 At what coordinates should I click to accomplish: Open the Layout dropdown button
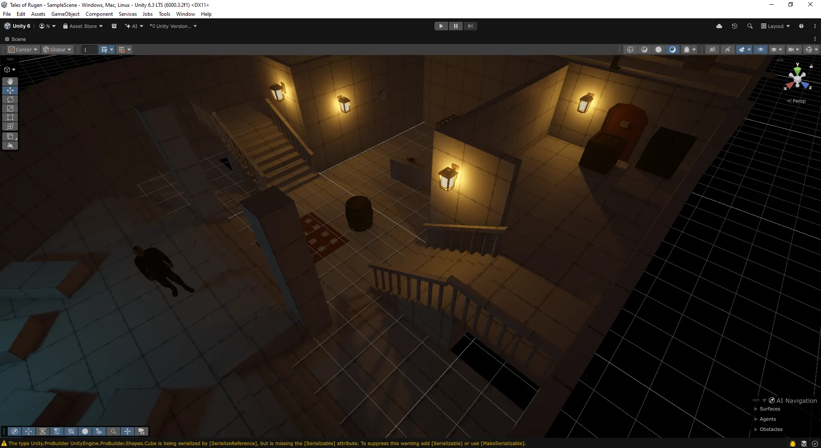coord(776,26)
